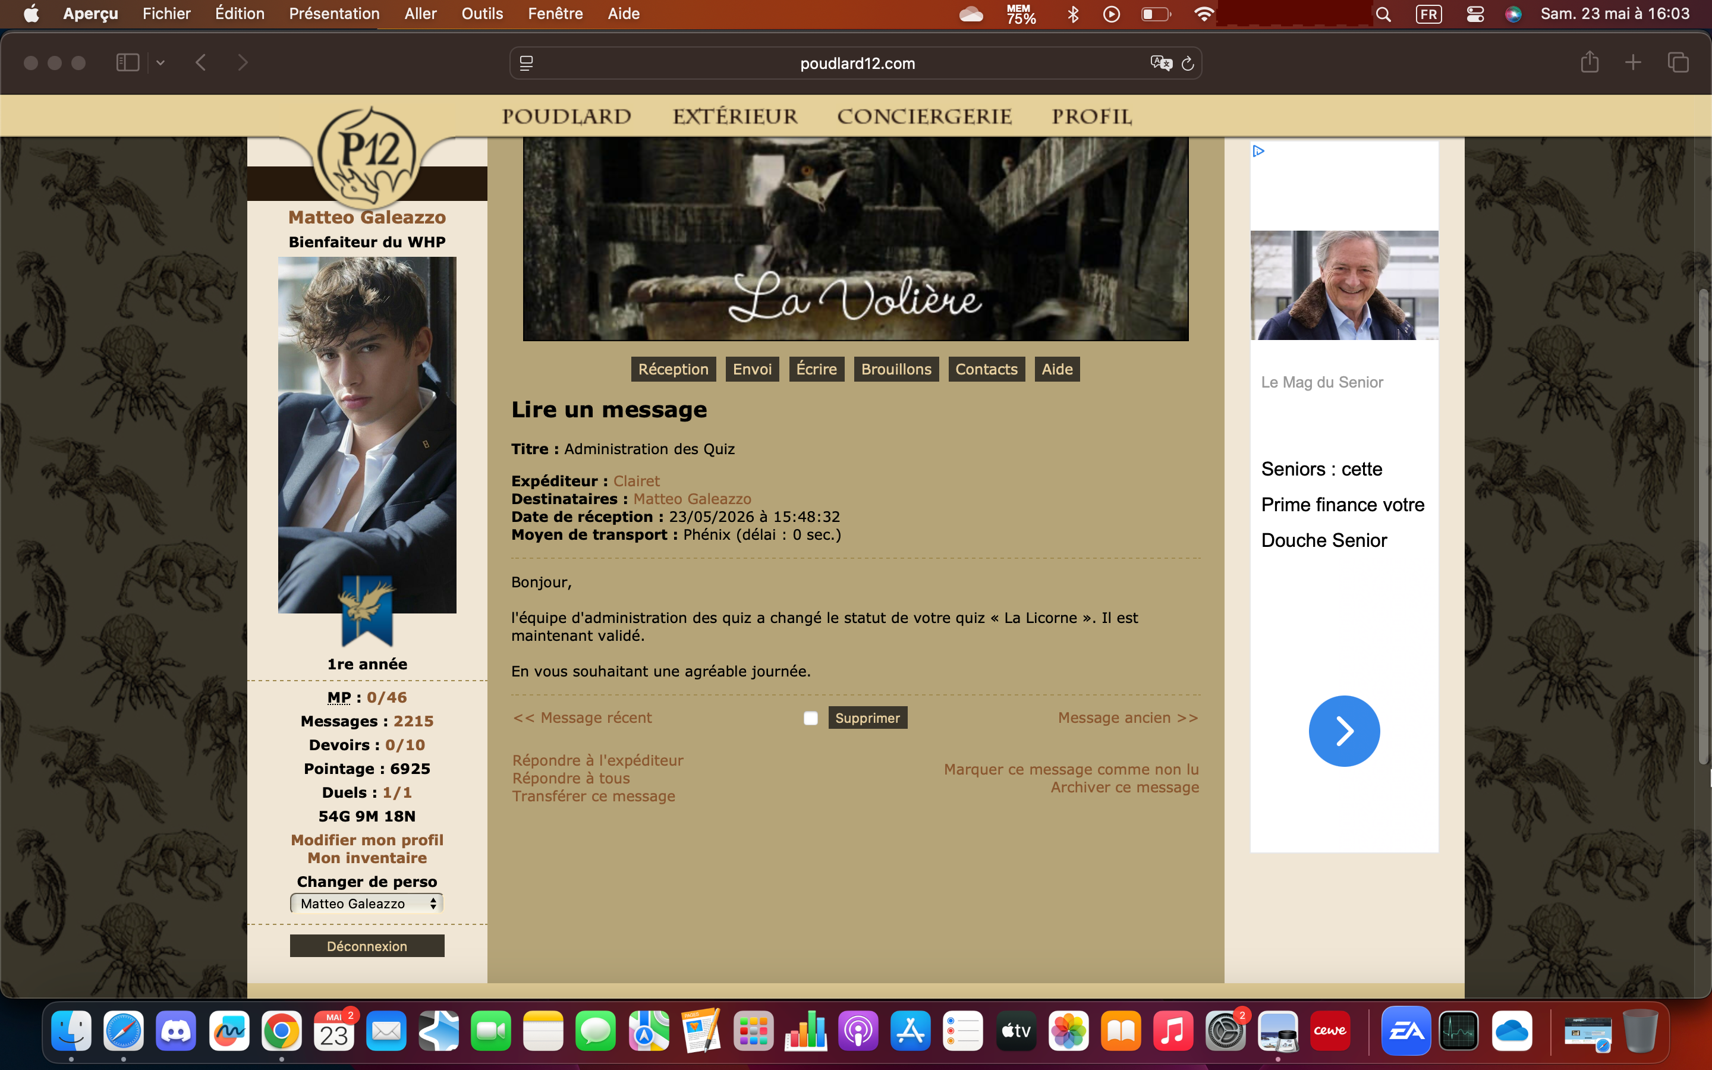Open Discord from the dock
The width and height of the screenshot is (1712, 1070).
pyautogui.click(x=176, y=1031)
